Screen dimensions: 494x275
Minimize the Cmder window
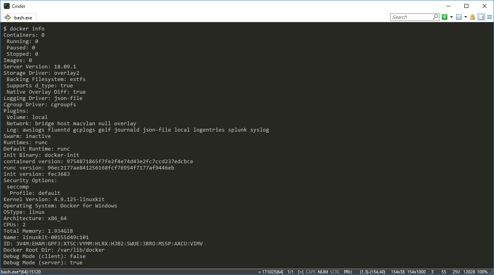(x=448, y=6)
